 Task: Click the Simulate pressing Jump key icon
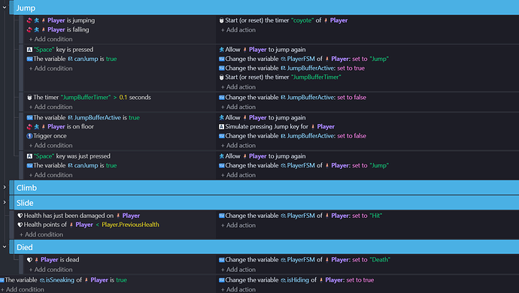(x=221, y=127)
